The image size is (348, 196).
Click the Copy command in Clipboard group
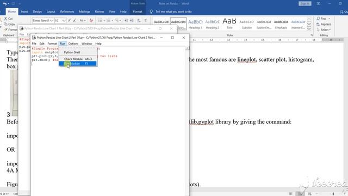coord(10,24)
